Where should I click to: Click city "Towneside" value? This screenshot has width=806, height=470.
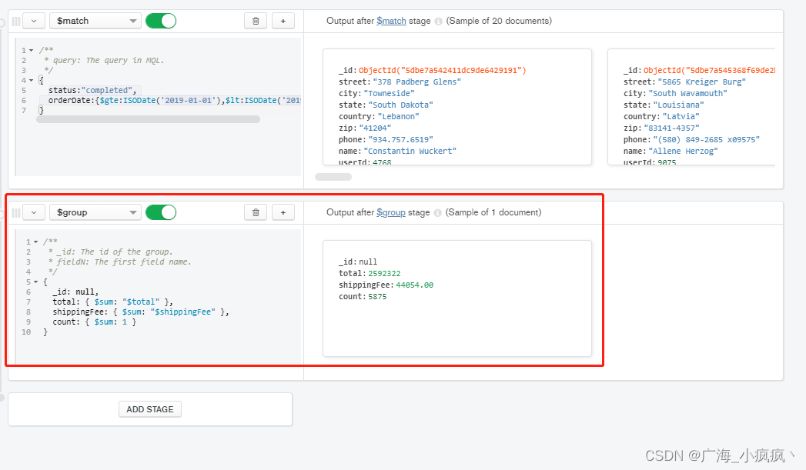(389, 94)
